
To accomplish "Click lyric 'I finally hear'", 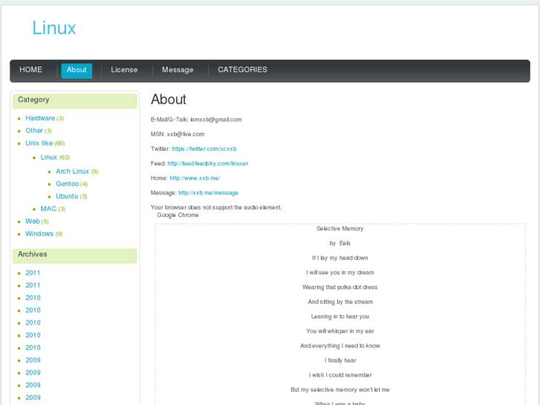I will click(x=340, y=360).
